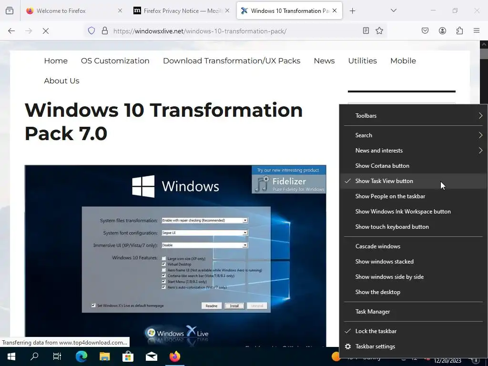
Task: Click the Taskbar settings gear entry
Action: pos(414,346)
